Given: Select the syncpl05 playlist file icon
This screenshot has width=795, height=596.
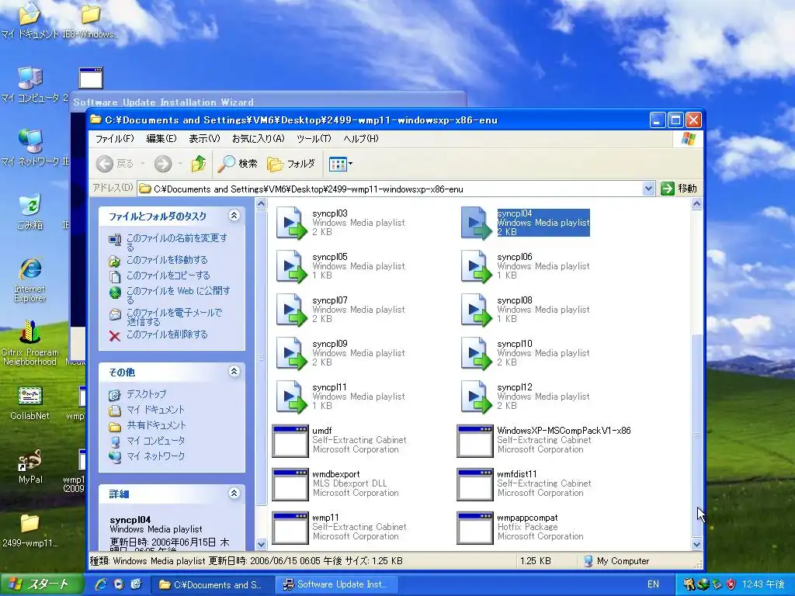Looking at the screenshot, I should [x=292, y=266].
